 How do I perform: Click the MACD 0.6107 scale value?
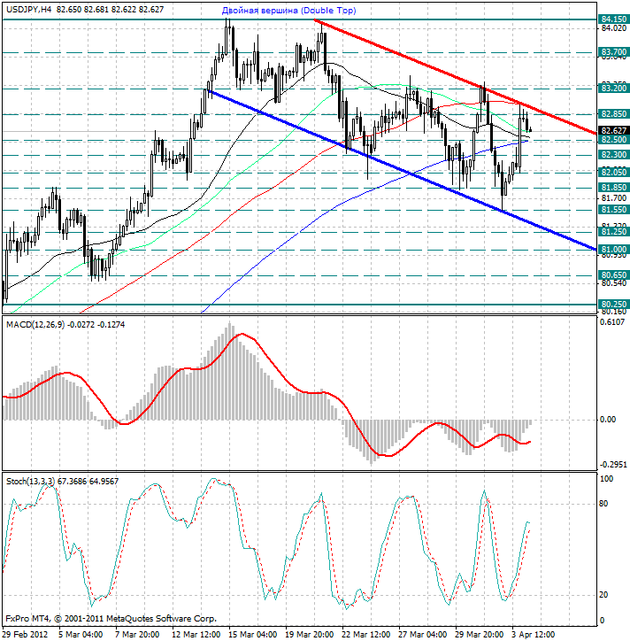612,322
